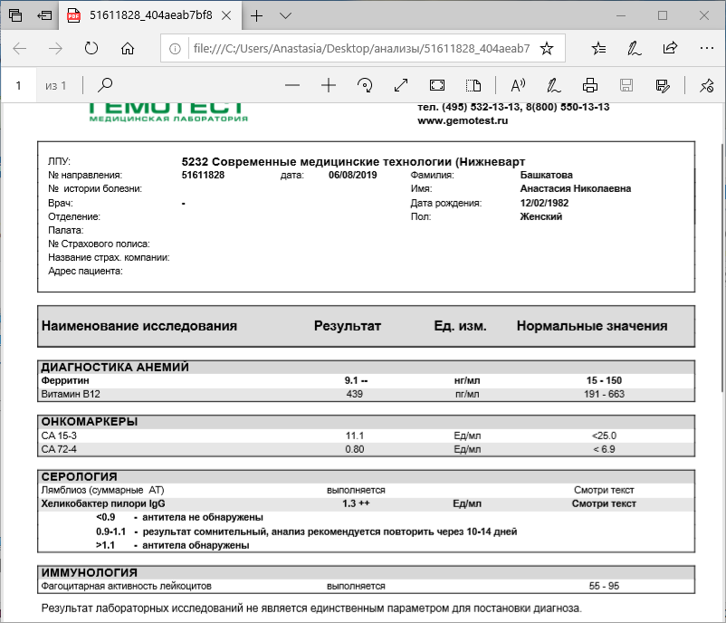Viewport: 726px width, 623px height.
Task: Toggle the full-screen view icon
Action: [401, 85]
